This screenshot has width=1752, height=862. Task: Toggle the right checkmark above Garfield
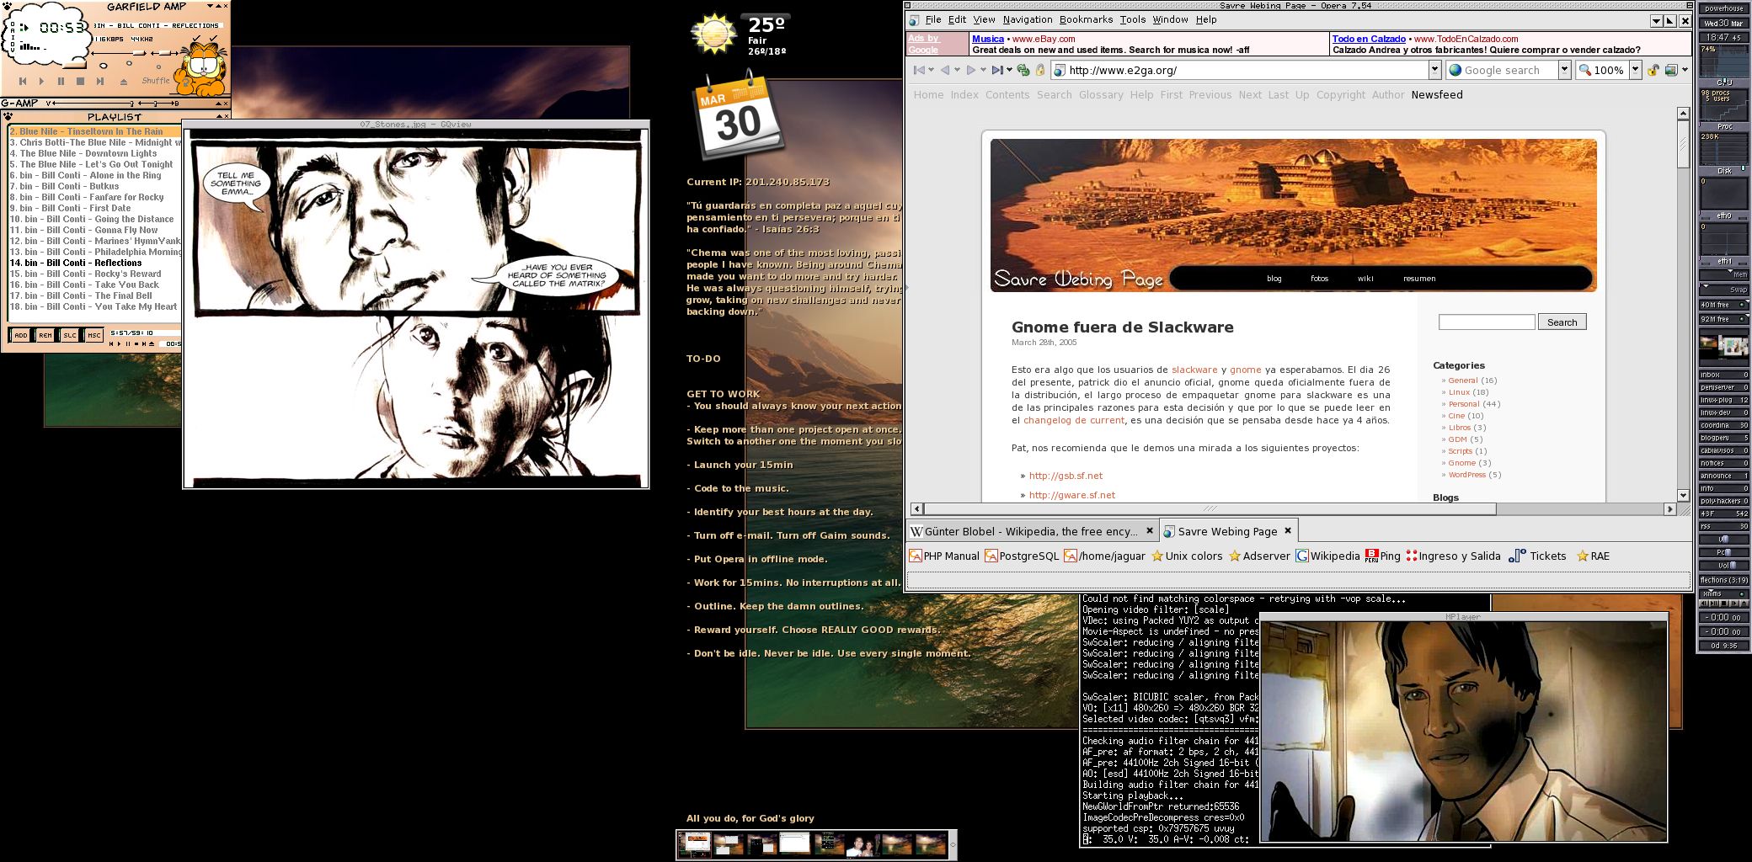213,39
